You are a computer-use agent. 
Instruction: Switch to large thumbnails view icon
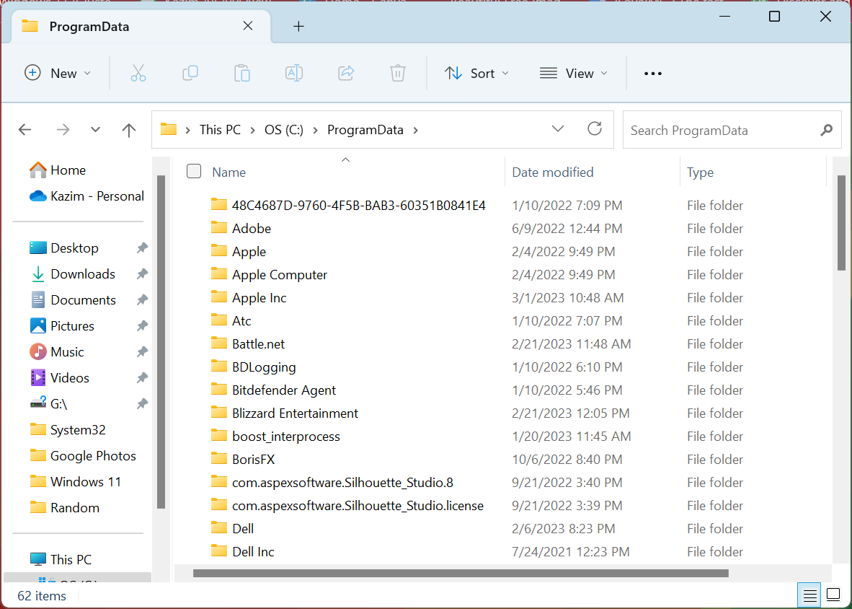[833, 595]
